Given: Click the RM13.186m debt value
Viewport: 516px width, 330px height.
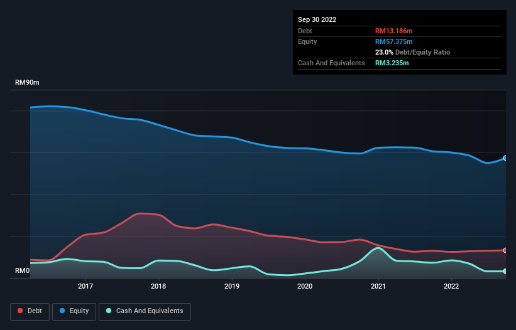Looking at the screenshot, I should pos(393,31).
